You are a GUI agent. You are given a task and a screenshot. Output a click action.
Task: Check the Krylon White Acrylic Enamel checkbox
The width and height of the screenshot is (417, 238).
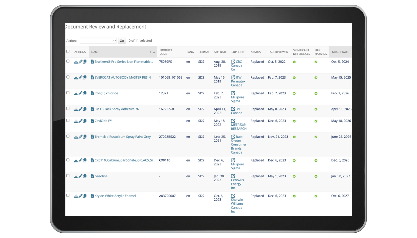point(68,195)
